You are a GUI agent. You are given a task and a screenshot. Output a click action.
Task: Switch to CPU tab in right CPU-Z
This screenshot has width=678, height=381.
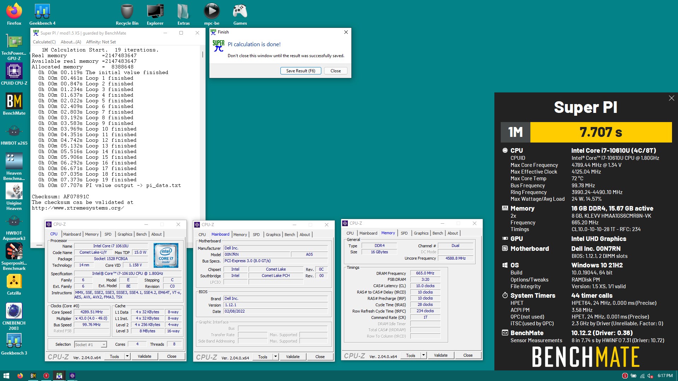pyautogui.click(x=350, y=233)
